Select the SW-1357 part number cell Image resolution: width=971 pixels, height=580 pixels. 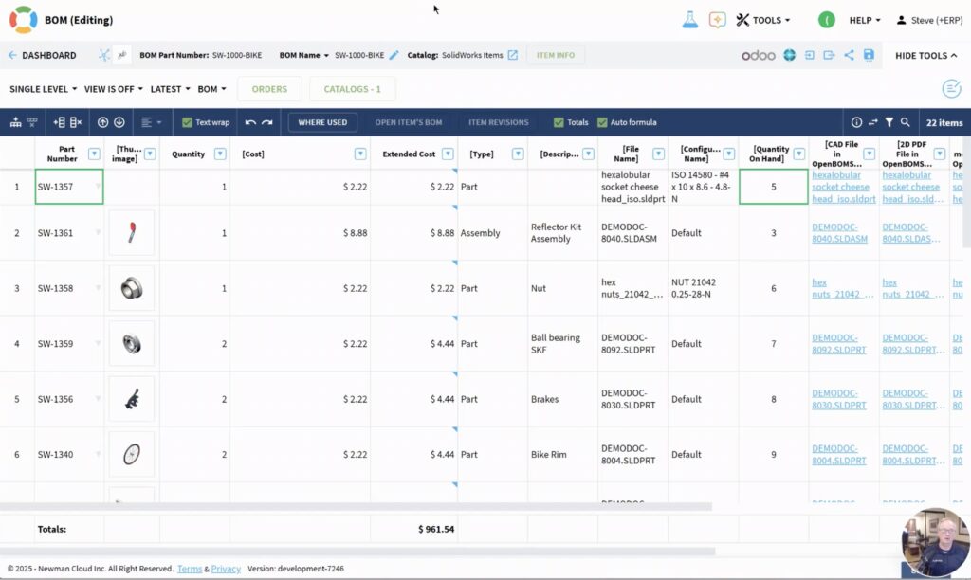[69, 187]
